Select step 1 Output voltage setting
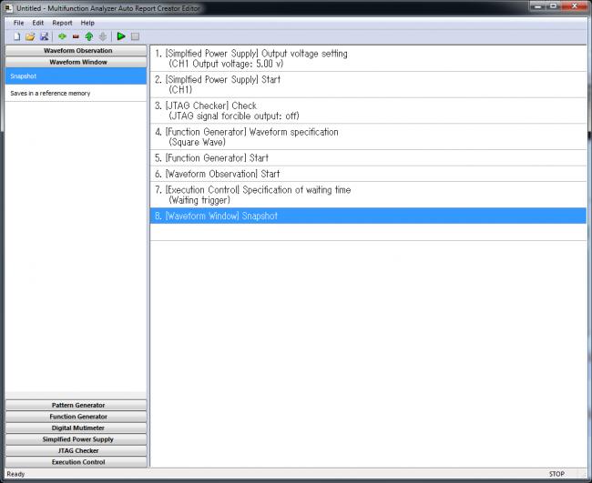 point(368,58)
